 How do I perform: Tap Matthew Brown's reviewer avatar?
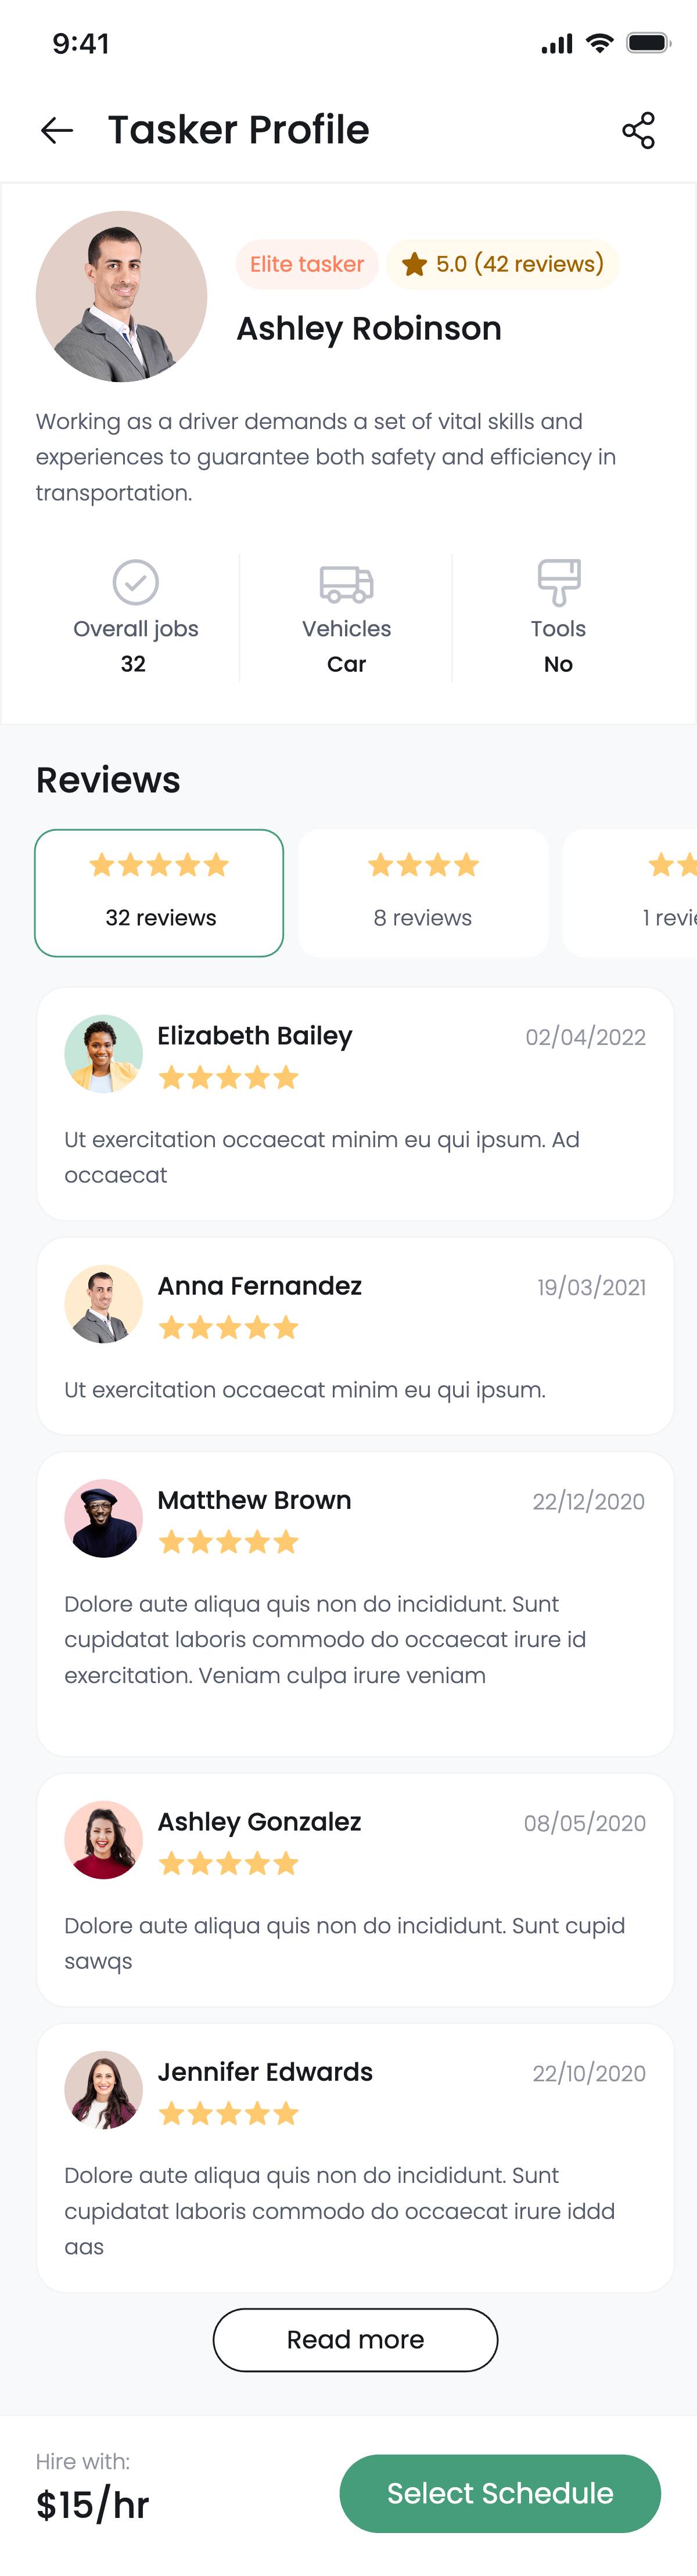point(103,1518)
